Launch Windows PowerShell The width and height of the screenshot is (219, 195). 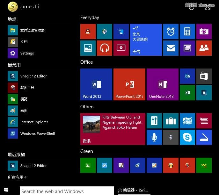(x=32, y=134)
